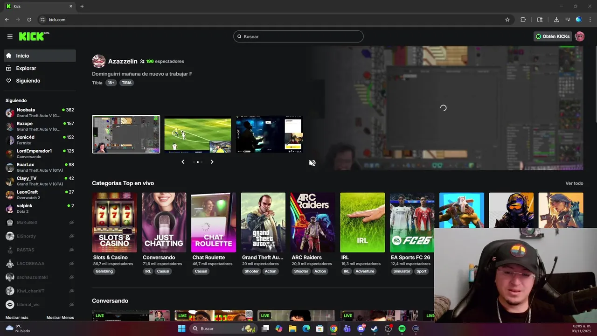Navigate to Explorar in sidebar

(x=40, y=68)
